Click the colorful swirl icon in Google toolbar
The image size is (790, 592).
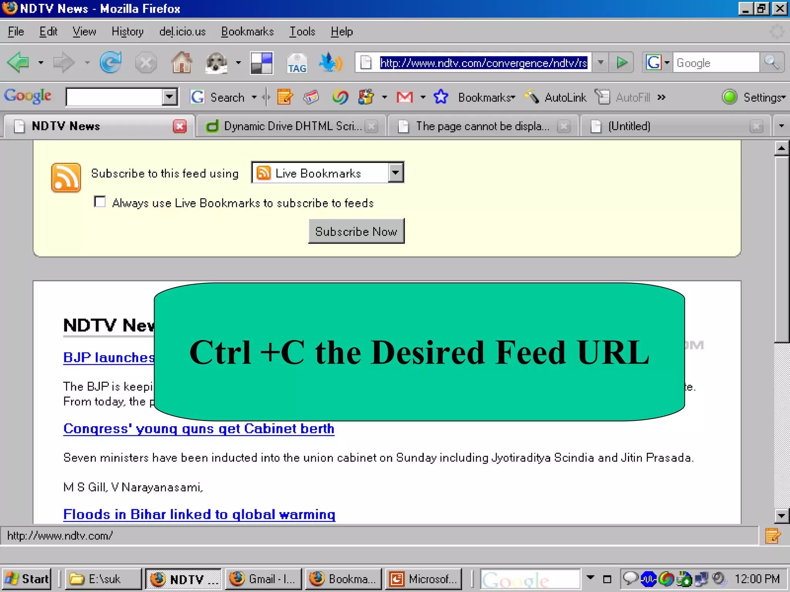click(x=340, y=97)
